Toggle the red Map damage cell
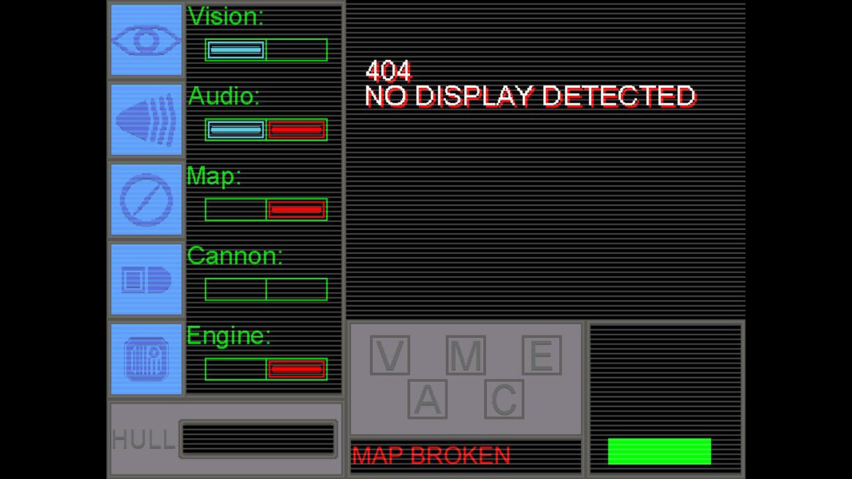Image resolution: width=852 pixels, height=479 pixels. (297, 210)
